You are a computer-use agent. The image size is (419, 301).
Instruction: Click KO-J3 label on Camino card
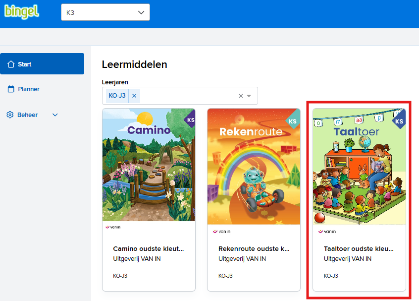(120, 276)
